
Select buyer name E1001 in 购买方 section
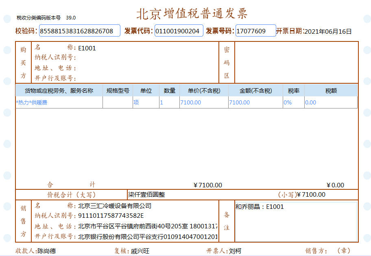pos(87,48)
